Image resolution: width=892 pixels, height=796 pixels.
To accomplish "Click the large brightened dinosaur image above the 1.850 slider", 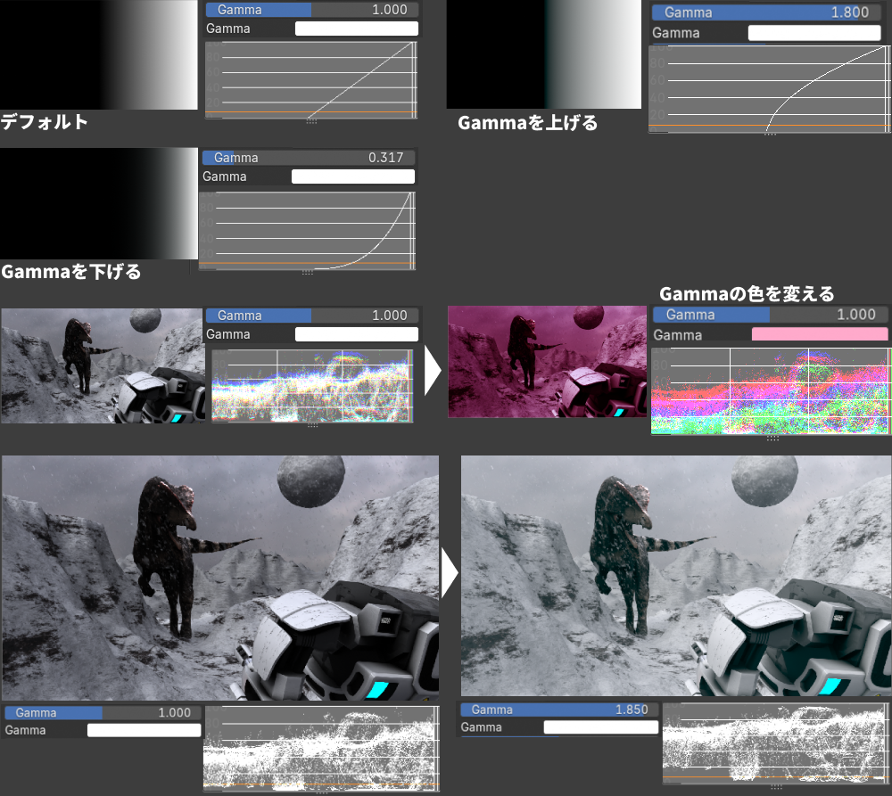I will tap(675, 575).
